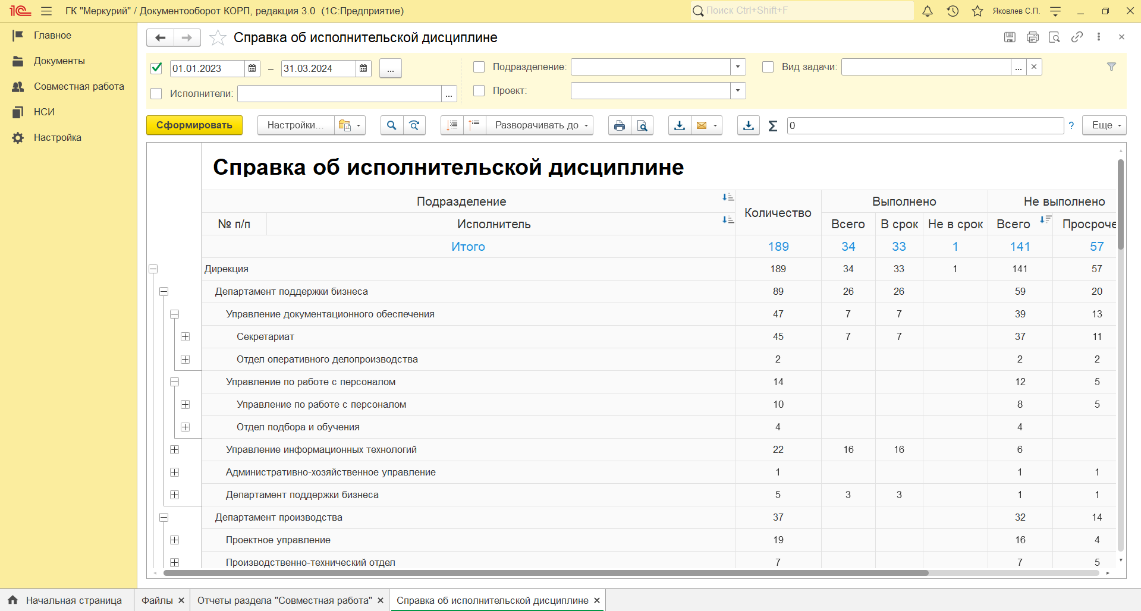Image resolution: width=1141 pixels, height=611 pixels.
Task: Enable the Вид задачи checkbox
Action: 768,67
